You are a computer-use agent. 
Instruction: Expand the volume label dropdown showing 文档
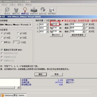(84, 32)
